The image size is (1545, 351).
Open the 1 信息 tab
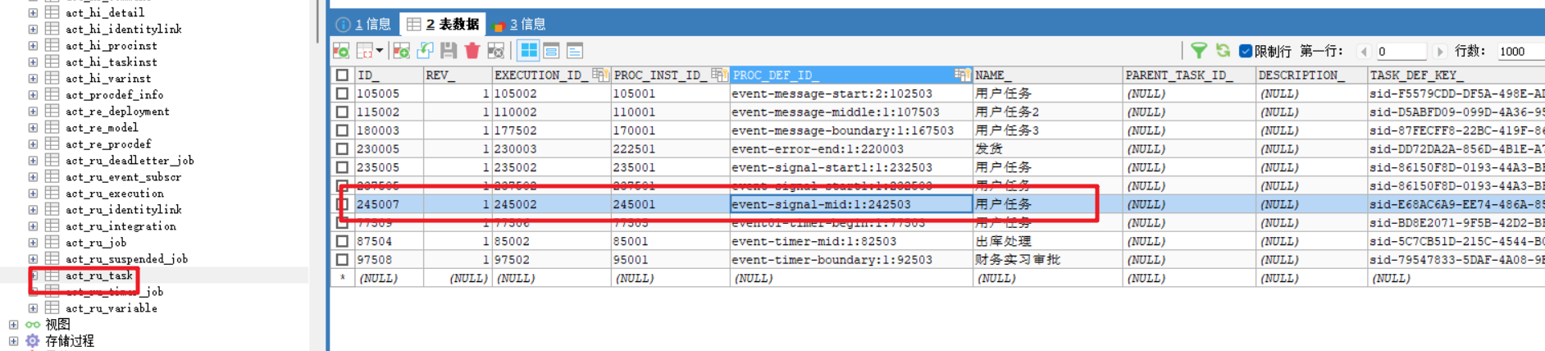(x=364, y=24)
